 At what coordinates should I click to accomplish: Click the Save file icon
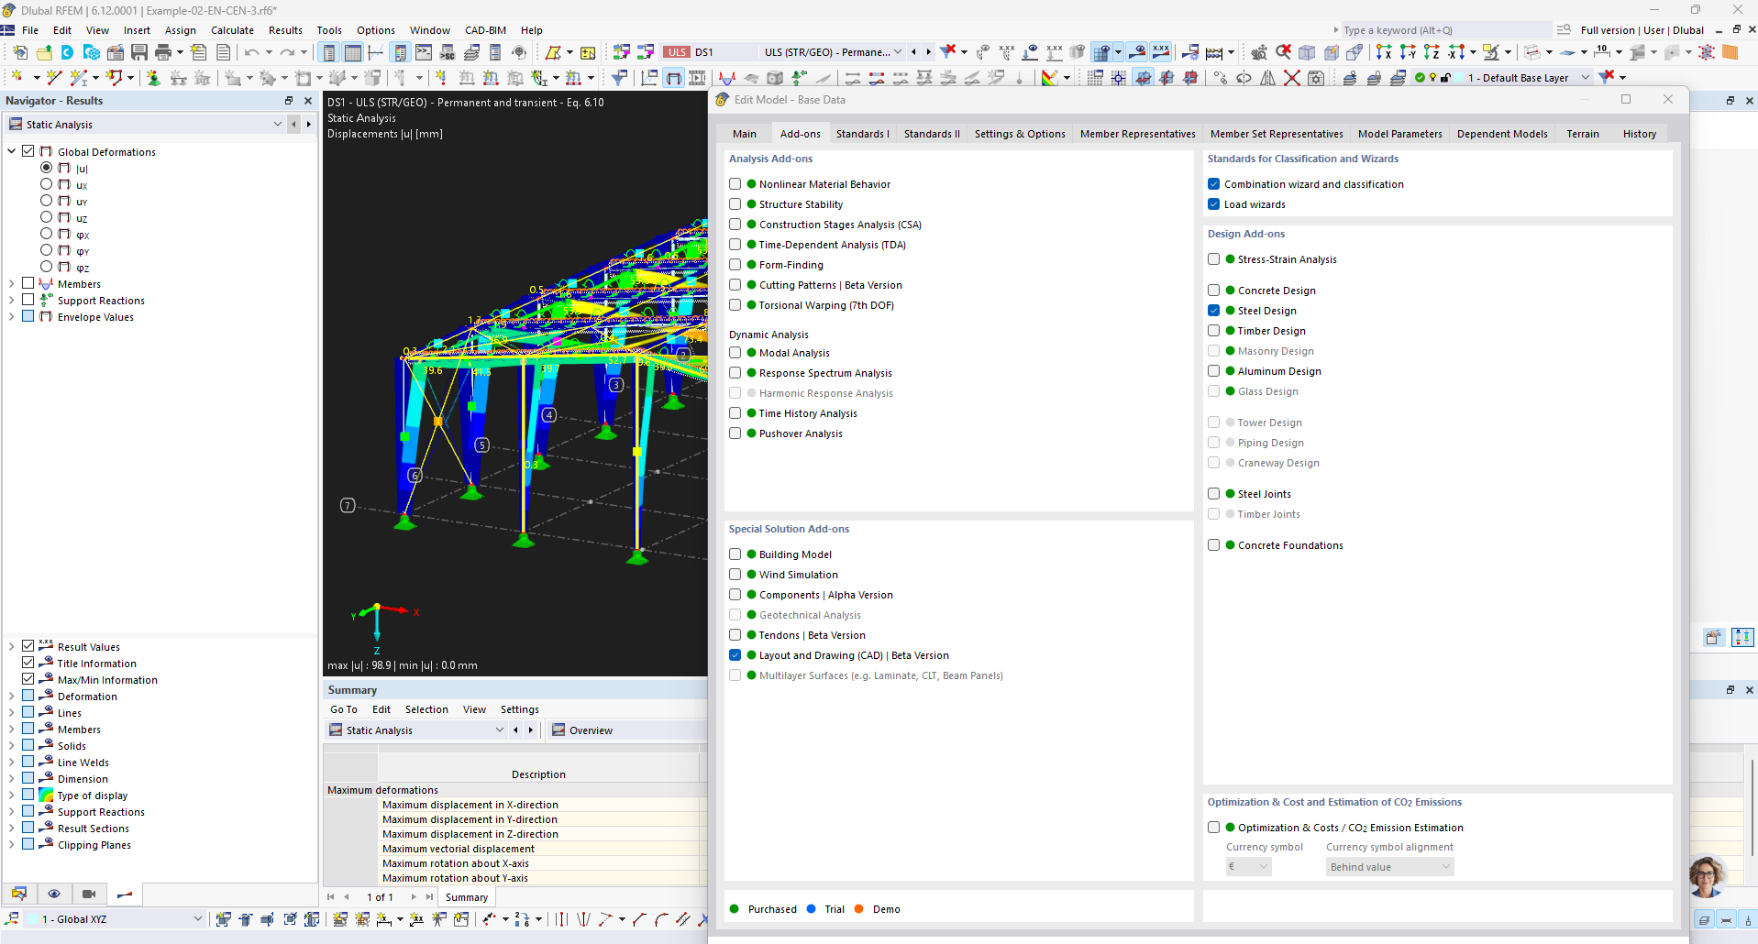point(139,52)
